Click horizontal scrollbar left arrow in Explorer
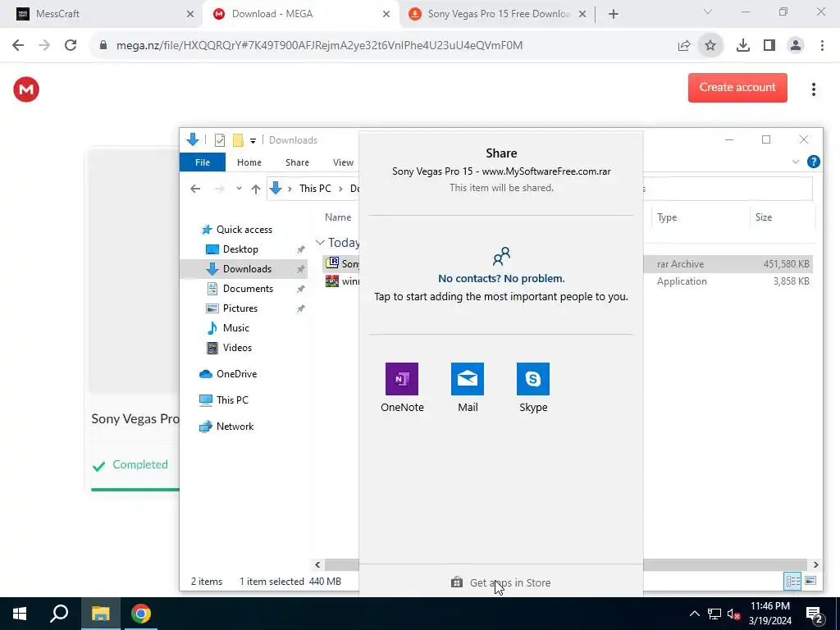 tap(317, 564)
